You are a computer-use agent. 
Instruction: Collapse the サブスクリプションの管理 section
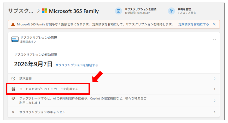(x=214, y=39)
